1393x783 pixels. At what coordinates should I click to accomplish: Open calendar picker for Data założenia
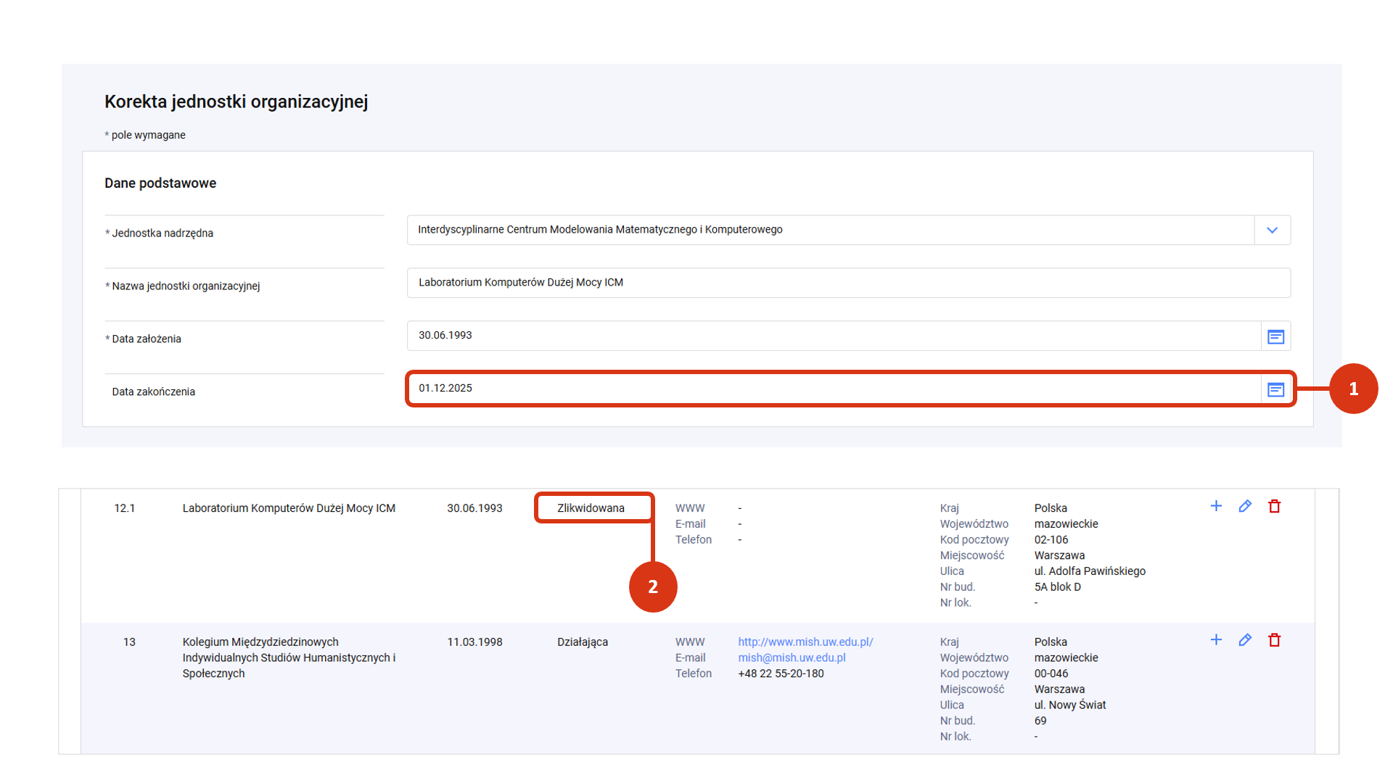coord(1275,336)
